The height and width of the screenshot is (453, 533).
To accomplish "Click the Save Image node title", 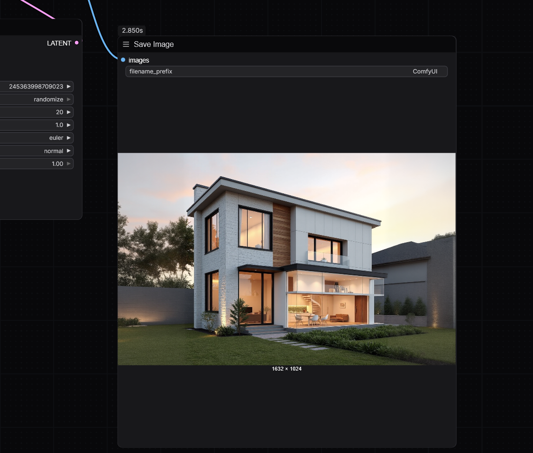I will [154, 45].
